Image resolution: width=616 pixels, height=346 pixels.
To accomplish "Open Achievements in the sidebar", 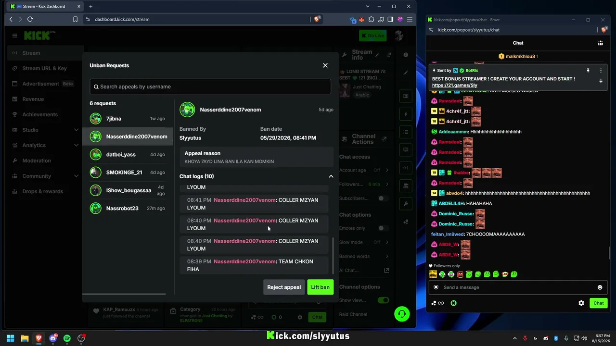I will [46, 114].
